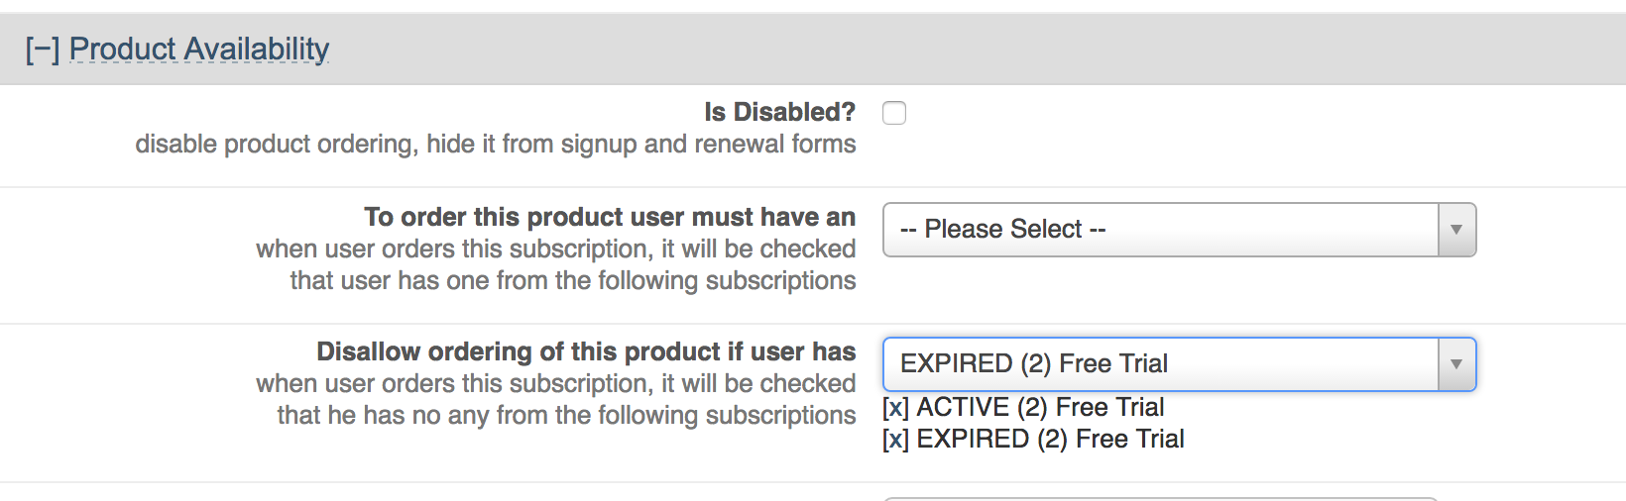Click the "Is Disabled?" bold label
The height and width of the screenshot is (501, 1626).
click(x=779, y=112)
